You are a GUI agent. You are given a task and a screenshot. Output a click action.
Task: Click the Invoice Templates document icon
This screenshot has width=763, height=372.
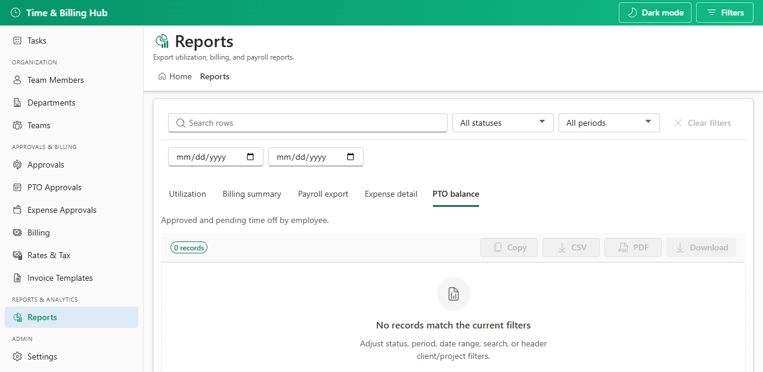click(x=17, y=278)
